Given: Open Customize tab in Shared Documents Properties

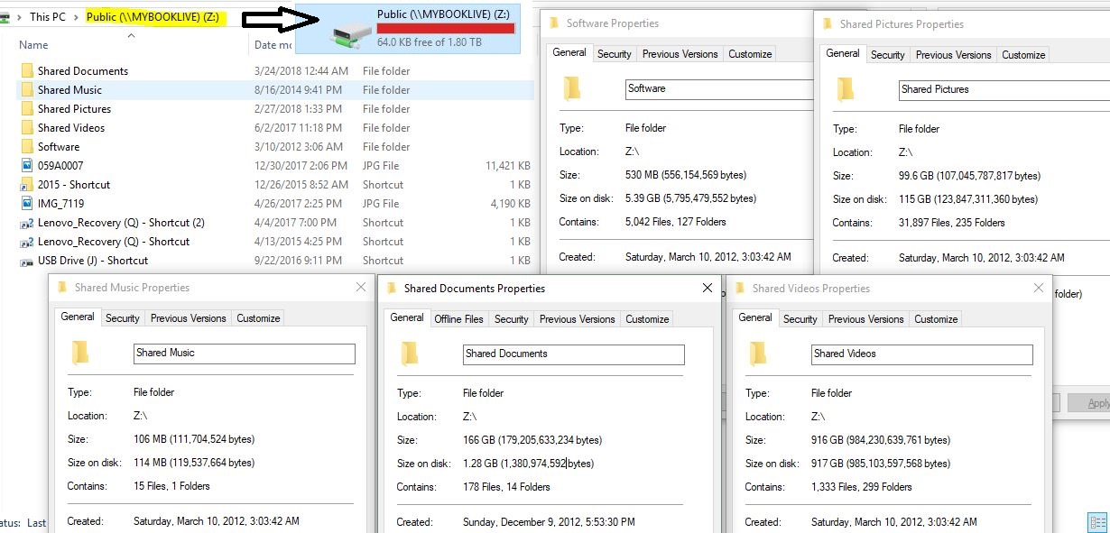Looking at the screenshot, I should tap(647, 319).
